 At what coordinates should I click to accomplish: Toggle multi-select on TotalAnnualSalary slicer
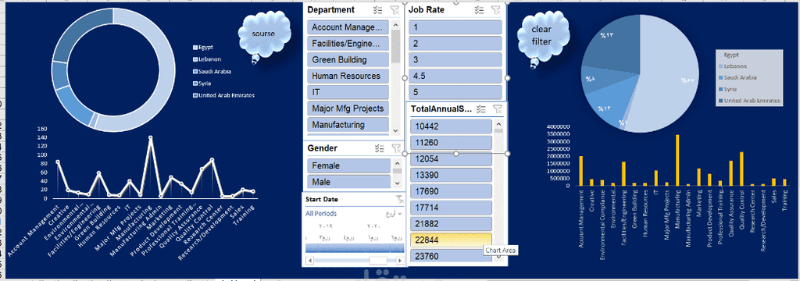click(x=480, y=108)
